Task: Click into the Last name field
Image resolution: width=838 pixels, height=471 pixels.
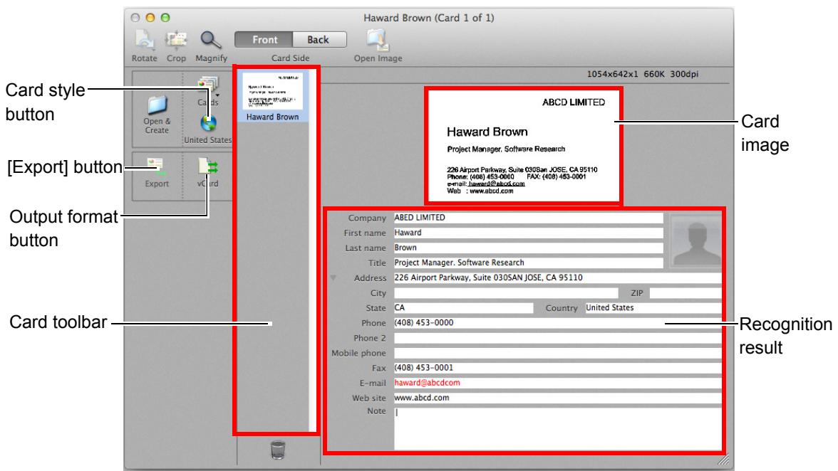Action: pos(528,248)
